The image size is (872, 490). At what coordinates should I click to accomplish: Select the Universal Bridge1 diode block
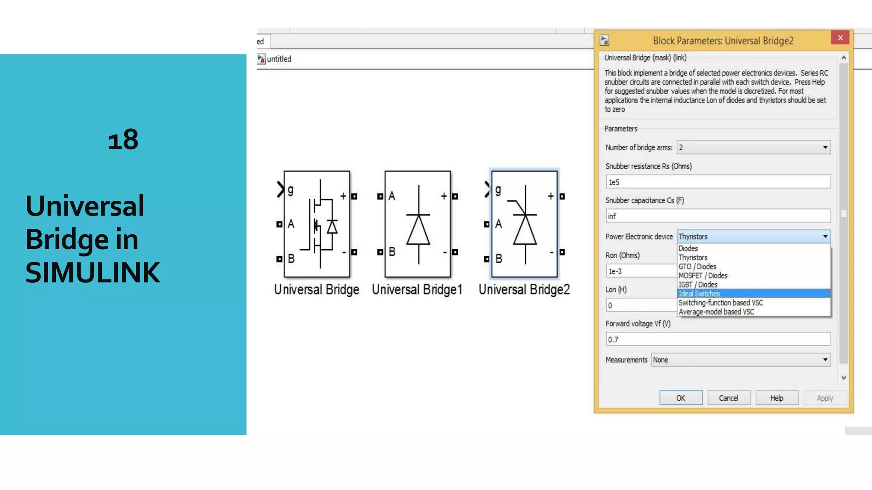point(418,224)
